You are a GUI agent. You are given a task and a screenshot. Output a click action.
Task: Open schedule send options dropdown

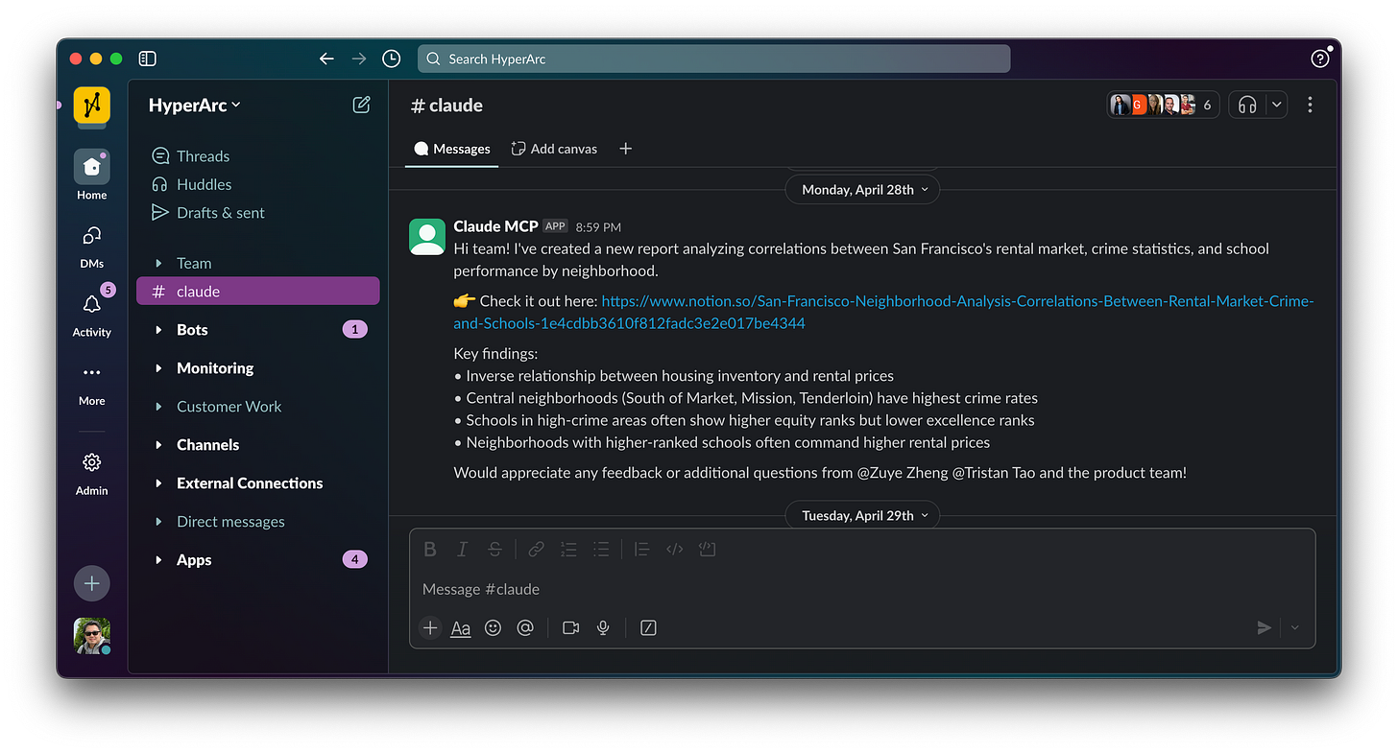(x=1294, y=627)
